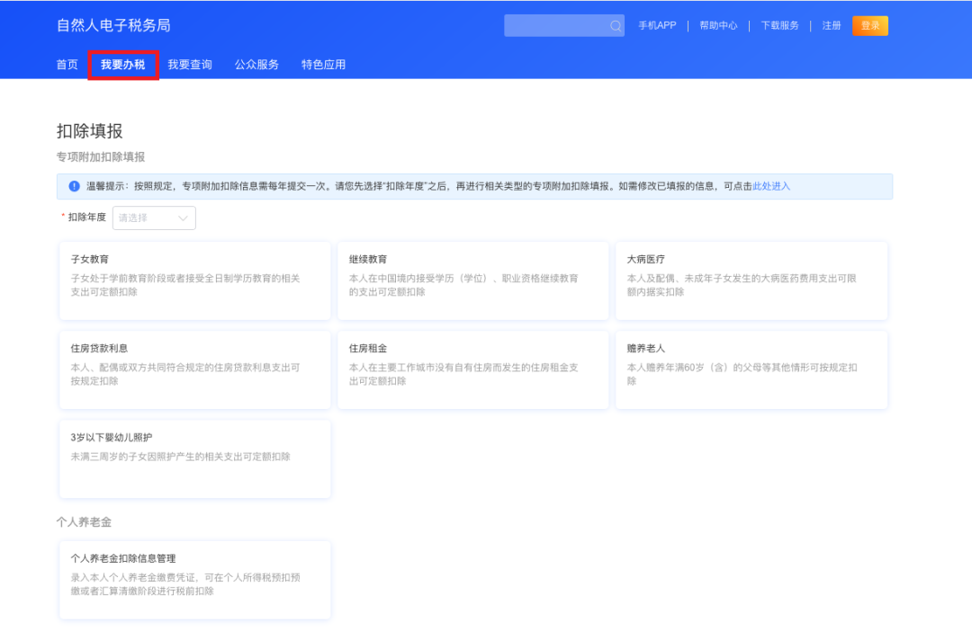
Task: Open the 3岁以下婴幼儿照护 card
Action: point(194,458)
